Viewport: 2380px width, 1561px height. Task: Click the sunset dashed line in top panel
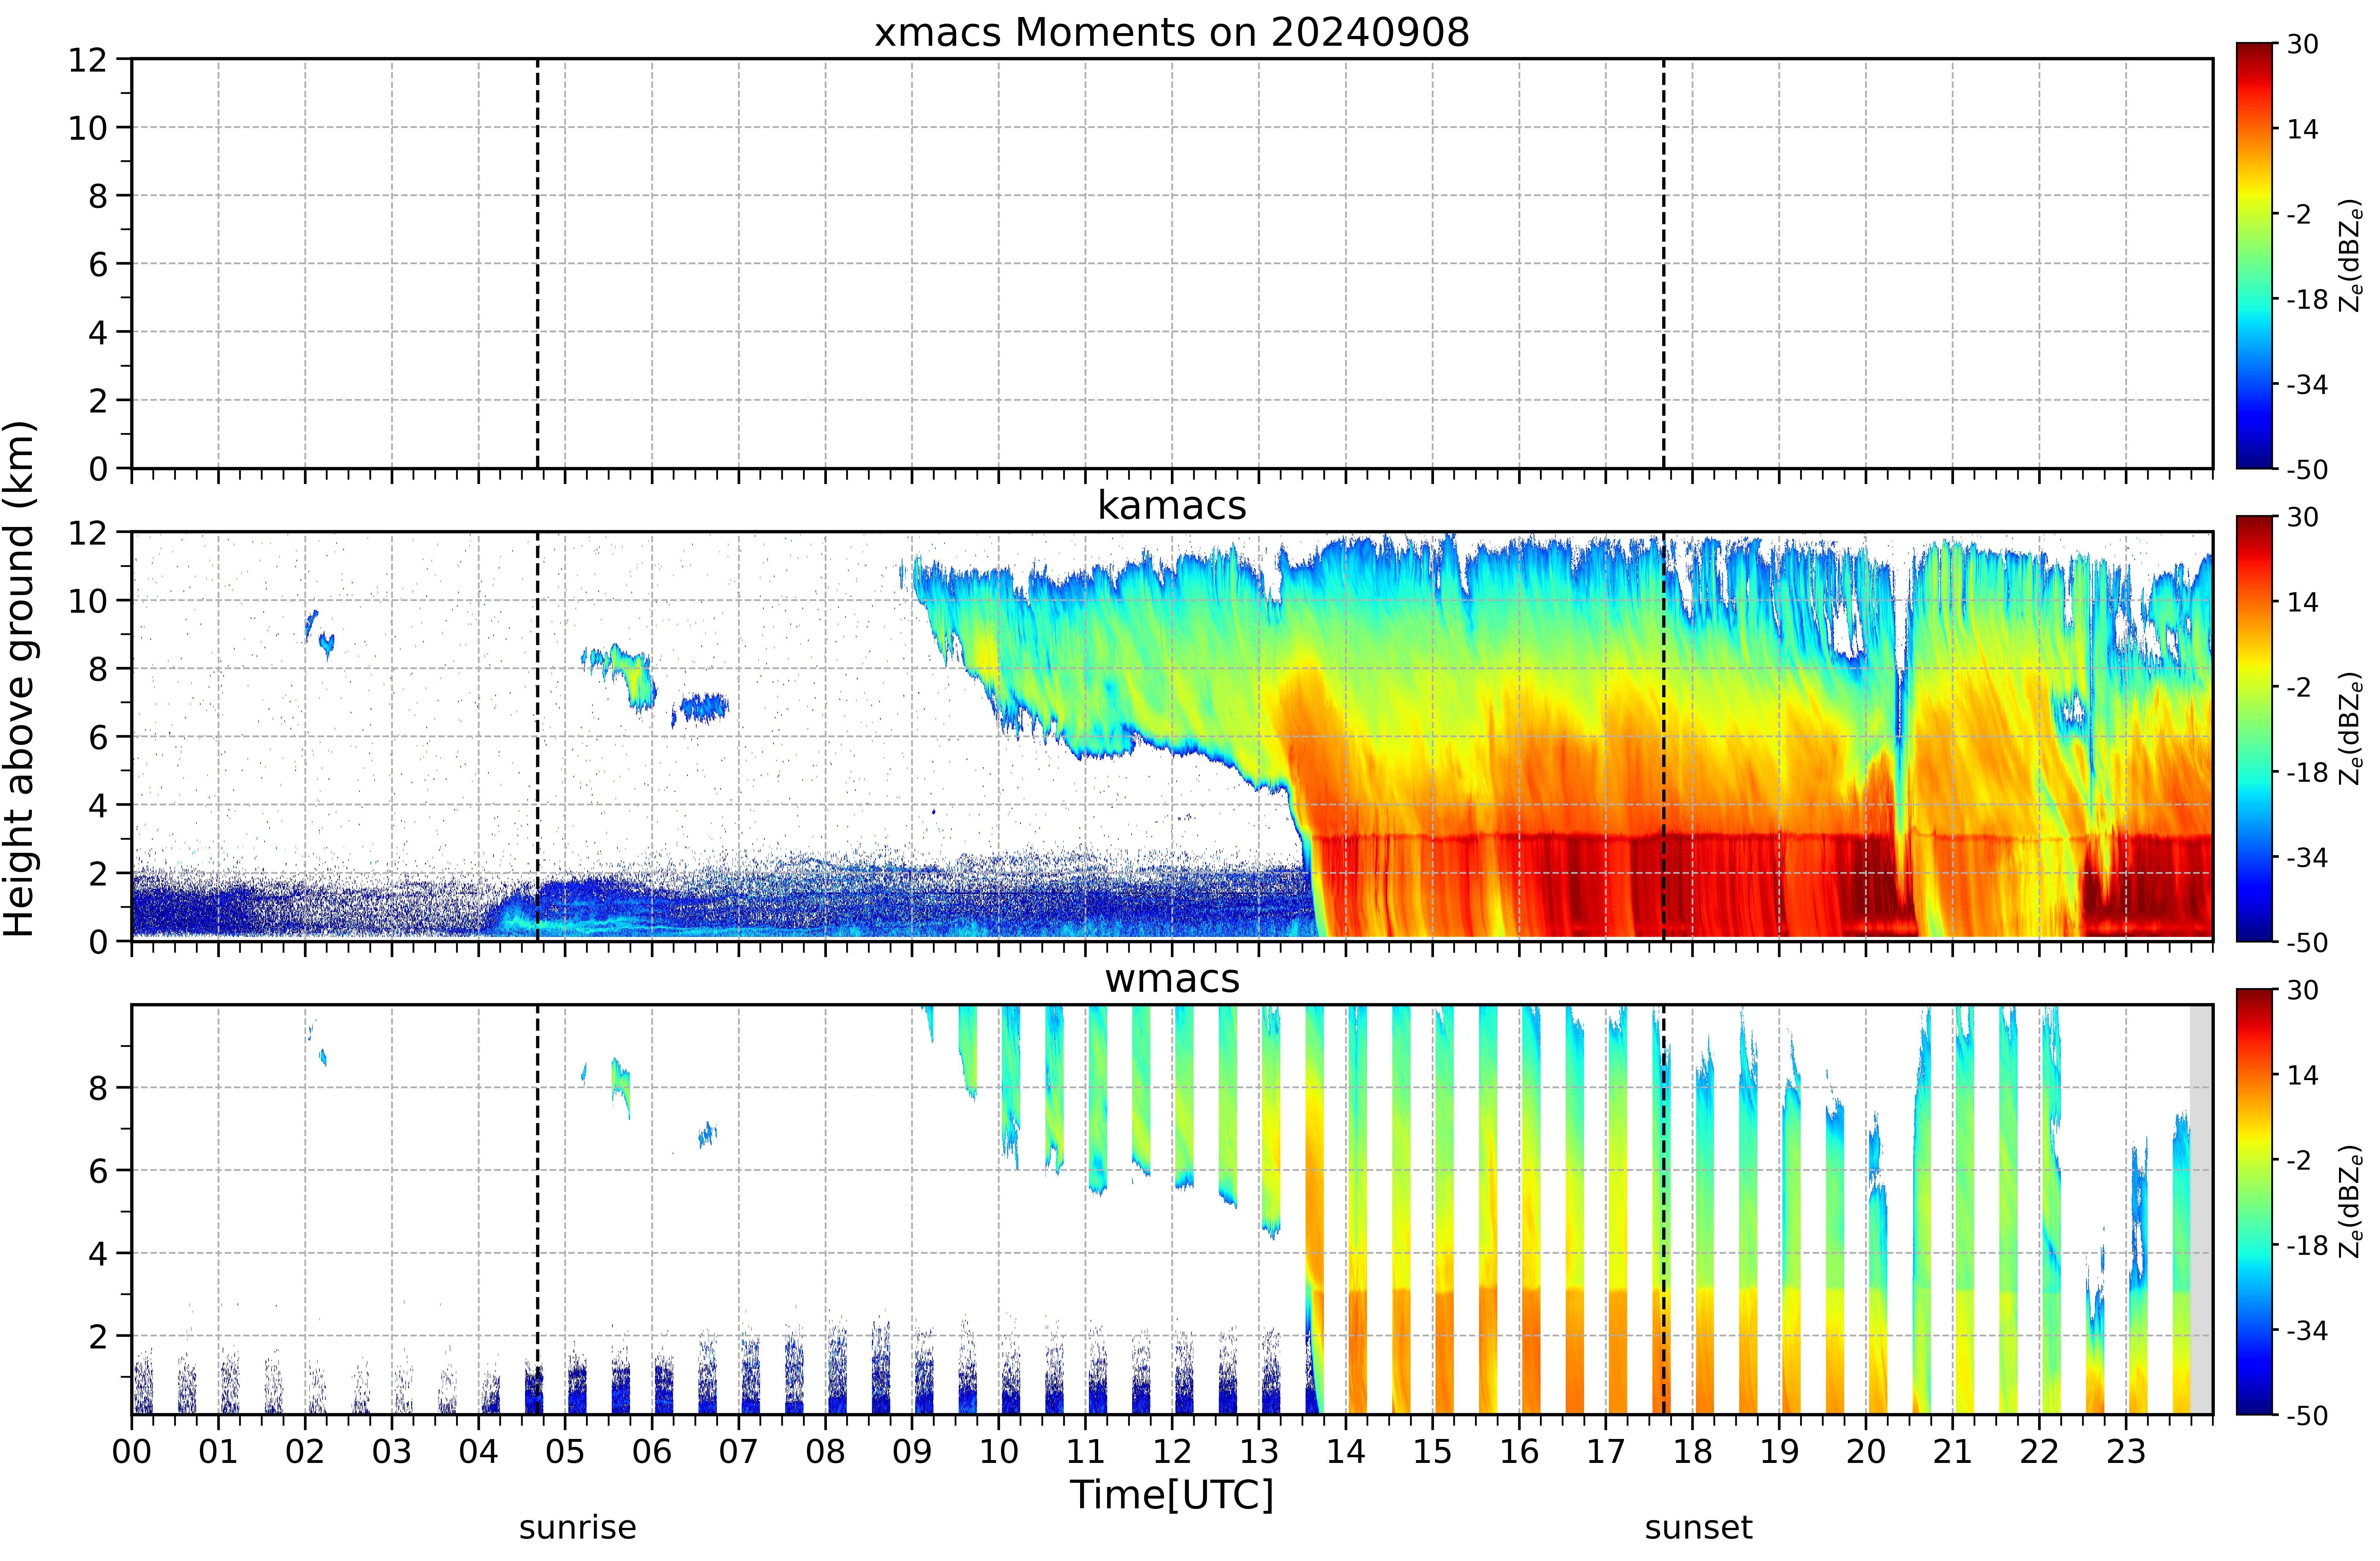(1664, 263)
